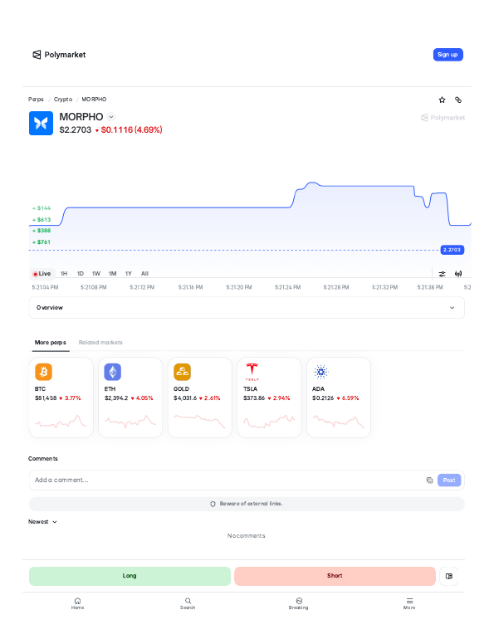Open the BTC sparkline chart thumbnail
494x639 pixels.
(61, 422)
